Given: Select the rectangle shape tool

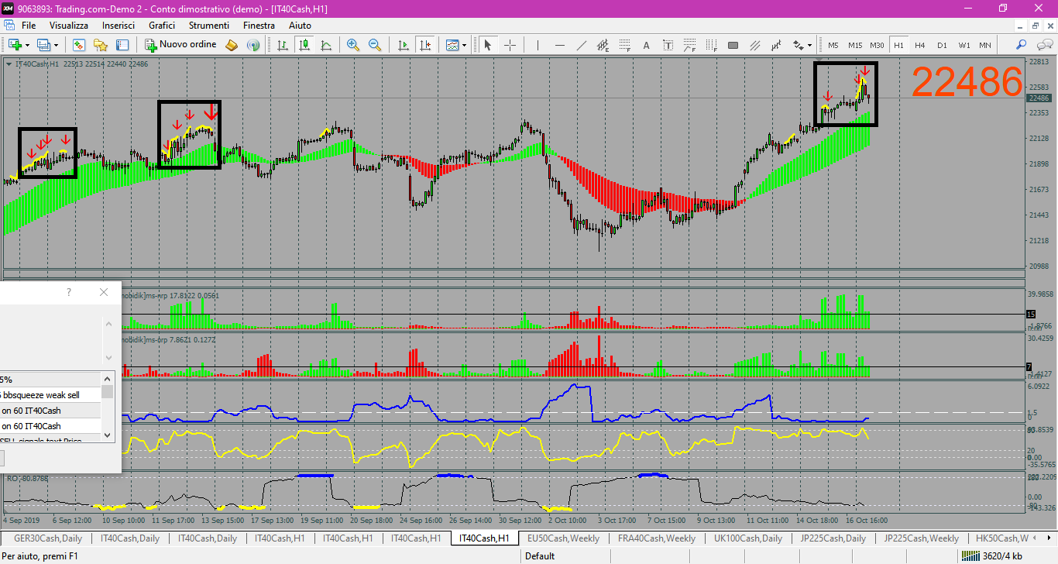Looking at the screenshot, I should [733, 45].
